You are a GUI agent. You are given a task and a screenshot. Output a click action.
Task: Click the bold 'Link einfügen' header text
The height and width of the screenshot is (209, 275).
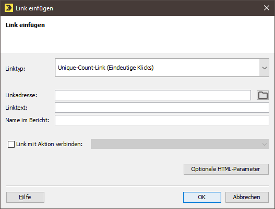pos(25,25)
